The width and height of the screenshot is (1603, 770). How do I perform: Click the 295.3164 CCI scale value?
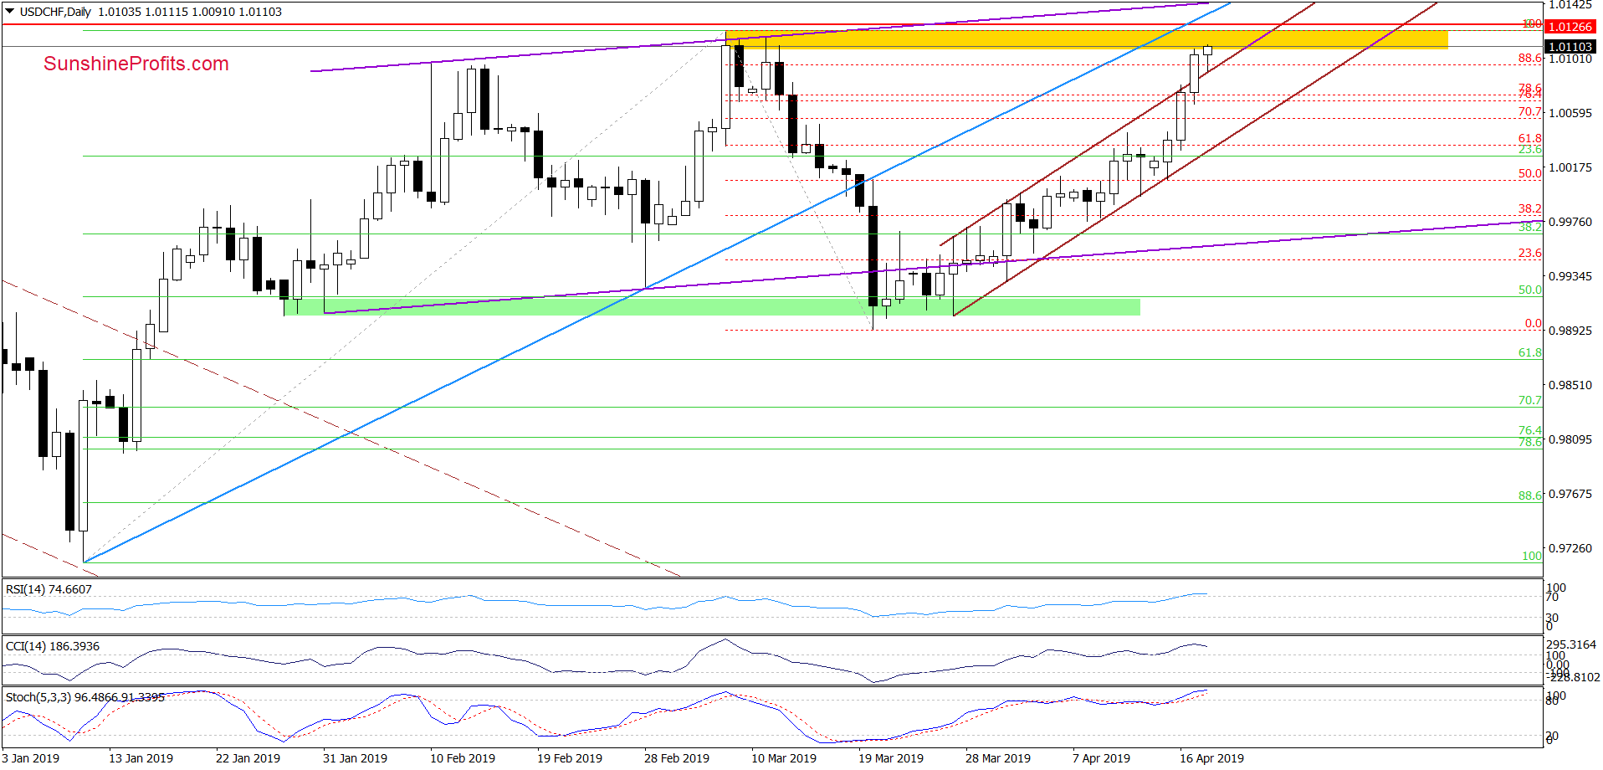coord(1571,644)
